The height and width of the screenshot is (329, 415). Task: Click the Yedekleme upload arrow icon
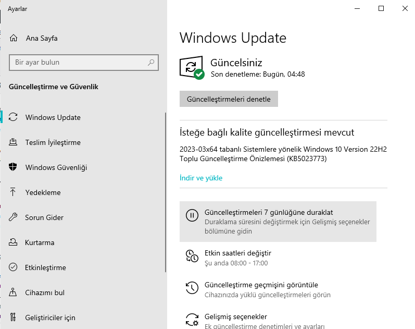(x=12, y=192)
